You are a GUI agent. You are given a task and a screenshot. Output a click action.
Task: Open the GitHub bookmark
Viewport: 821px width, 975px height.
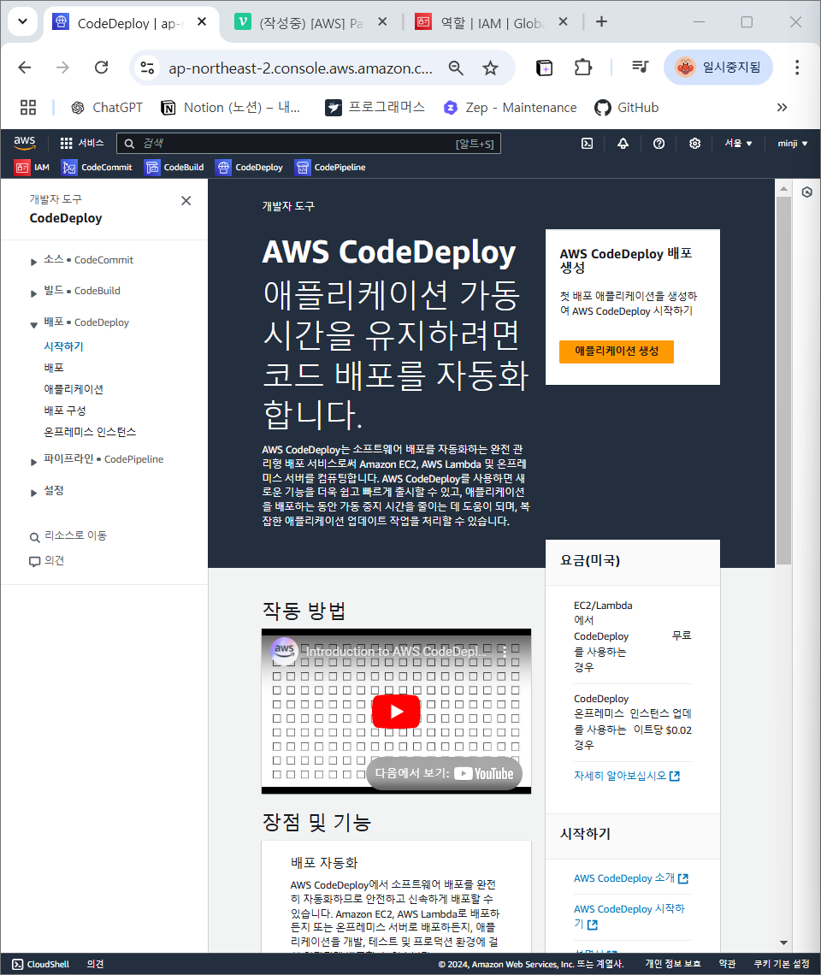[626, 108]
